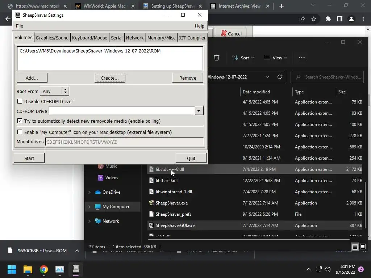This screenshot has height=278, width=371.
Task: Uncheck automatic removable media polling
Action: click(20, 121)
